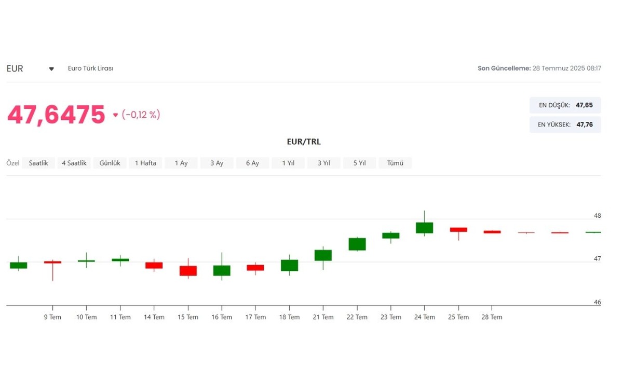Click the 23 Tem green candlestick

[391, 235]
